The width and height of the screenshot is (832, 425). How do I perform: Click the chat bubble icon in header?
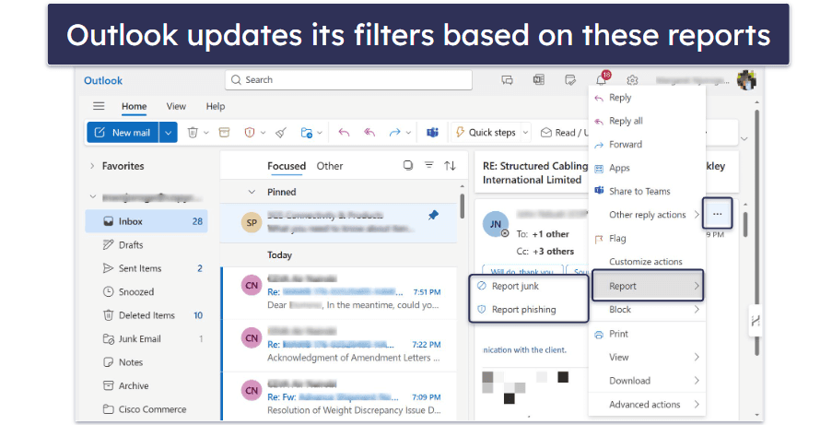coord(508,80)
